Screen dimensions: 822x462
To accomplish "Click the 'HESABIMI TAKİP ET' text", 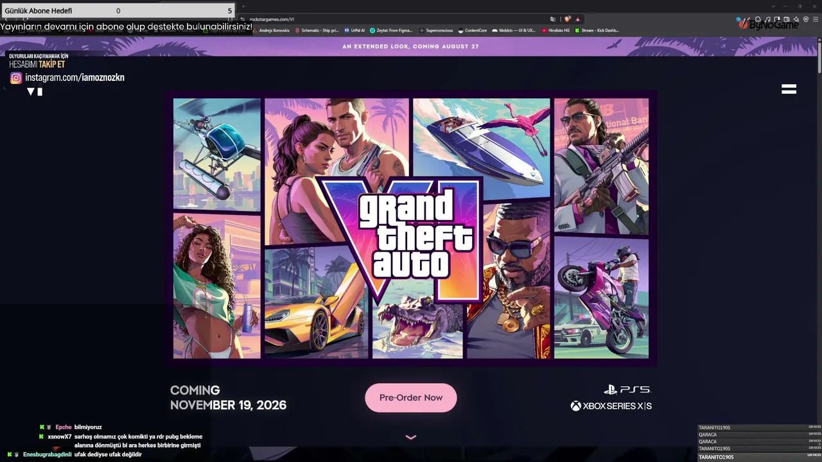I will [37, 65].
